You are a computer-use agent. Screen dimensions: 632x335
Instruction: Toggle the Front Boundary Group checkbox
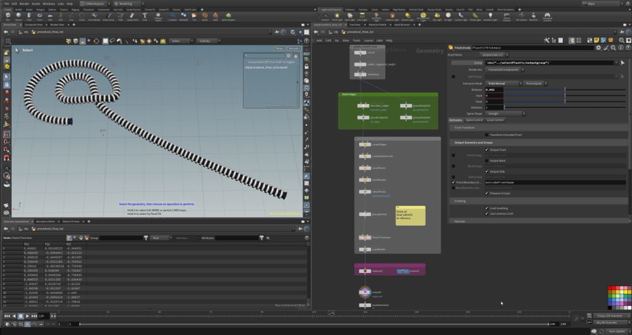[x=453, y=182]
